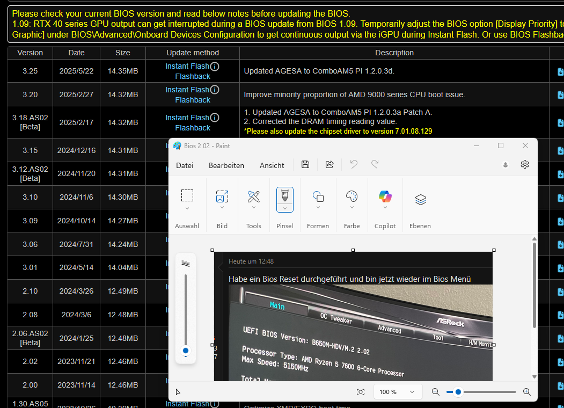Click the info icon beside Instant Flash for 3.18.AS02
564x408 pixels.
pyautogui.click(x=215, y=118)
